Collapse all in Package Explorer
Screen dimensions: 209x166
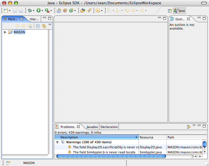point(38,26)
